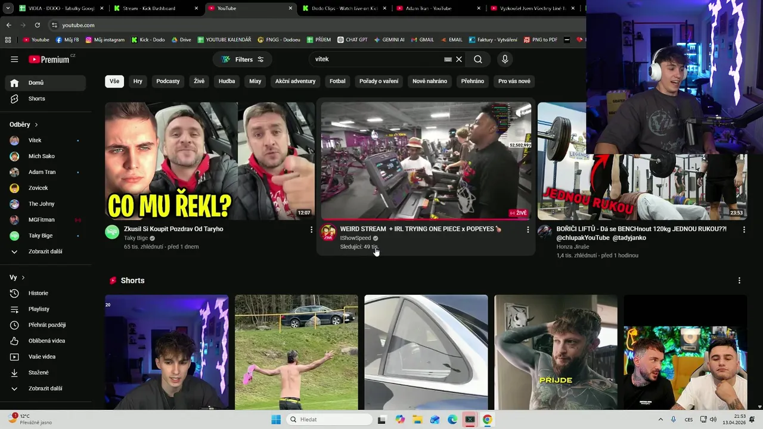Open options menu for Taryho video
The height and width of the screenshot is (429, 763).
(311, 229)
